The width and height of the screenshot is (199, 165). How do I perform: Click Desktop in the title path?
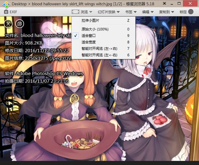click(x=19, y=4)
